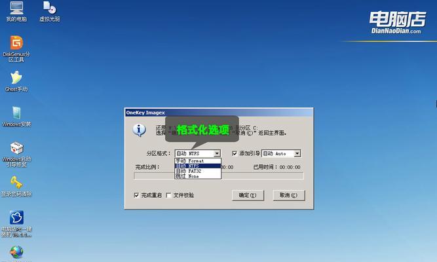Viewport: 437px width, 262px height.
Task: Click the 确定(Y) button
Action: pos(248,195)
